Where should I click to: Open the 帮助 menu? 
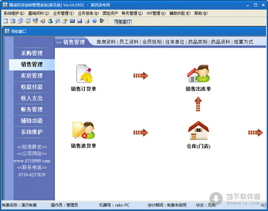pos(201,13)
